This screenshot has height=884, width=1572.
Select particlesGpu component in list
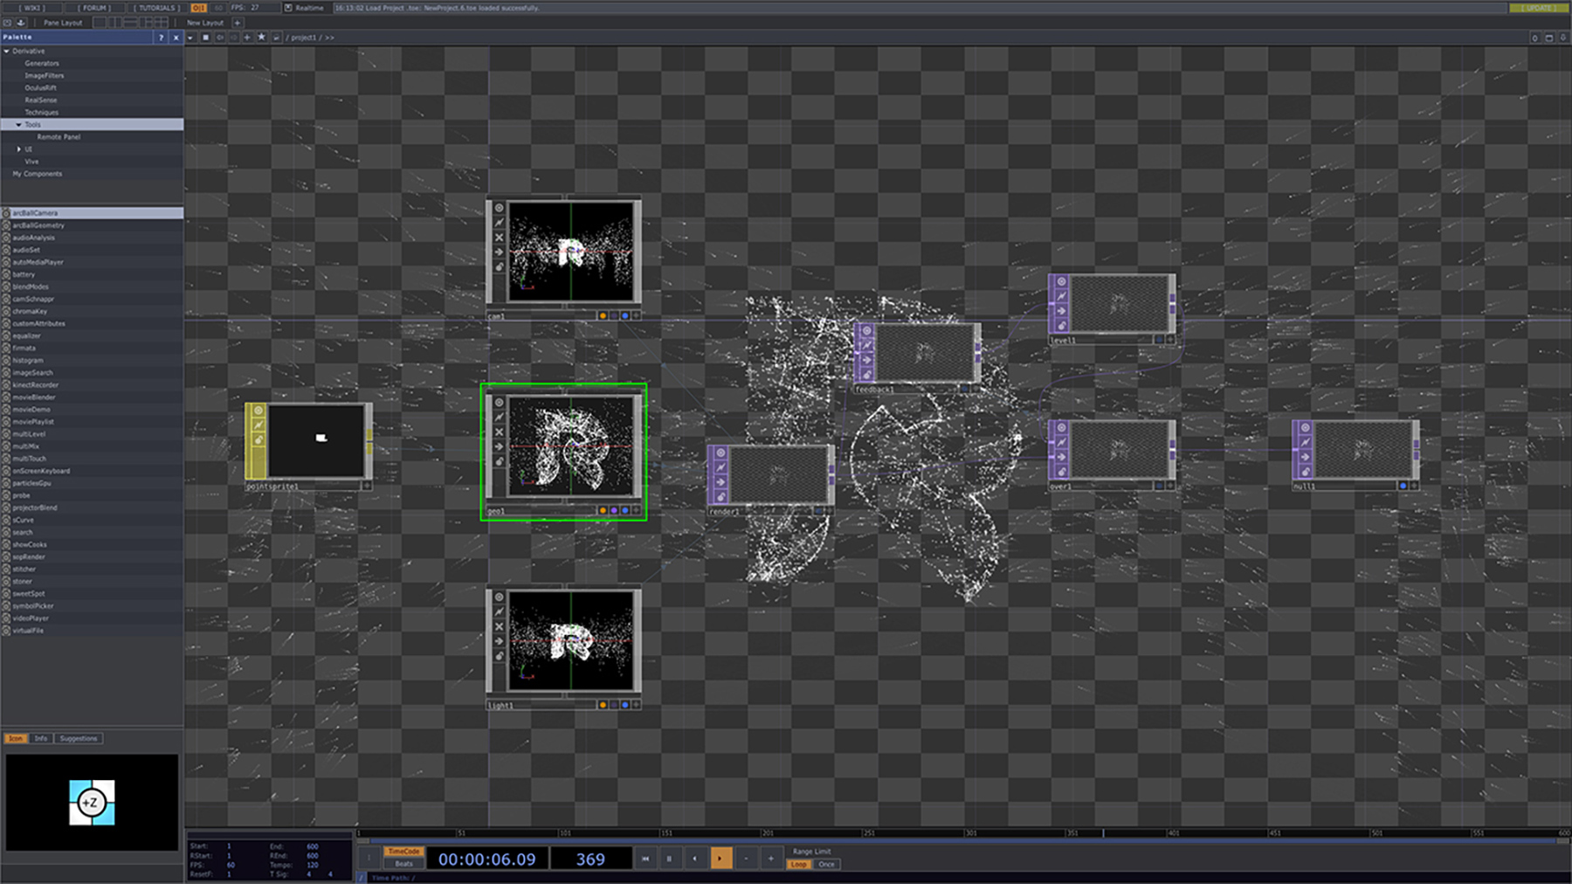pos(92,483)
